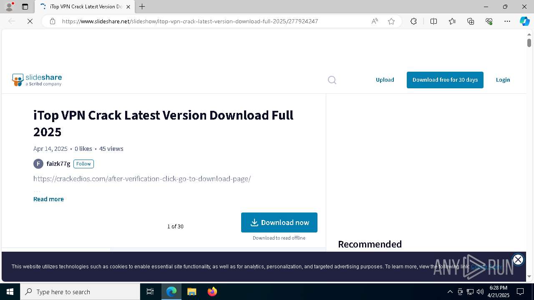
Task: Click the back navigation arrow
Action: (x=12, y=21)
